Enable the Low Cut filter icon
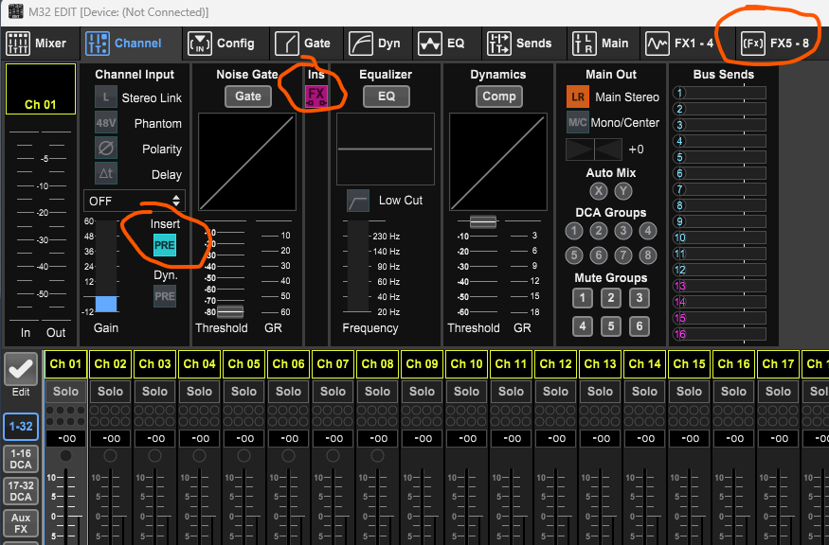Viewport: 829px width, 545px height. 357,201
